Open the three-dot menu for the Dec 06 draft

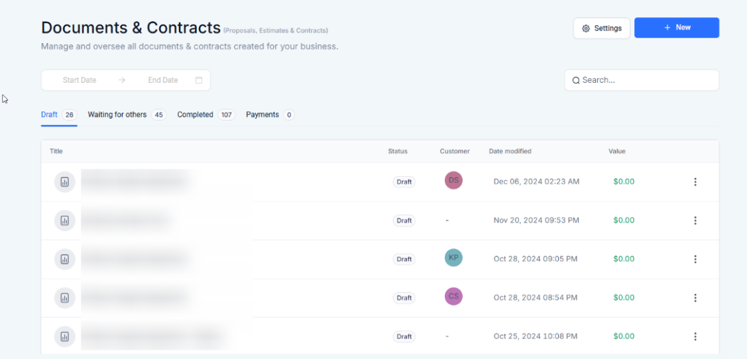695,181
